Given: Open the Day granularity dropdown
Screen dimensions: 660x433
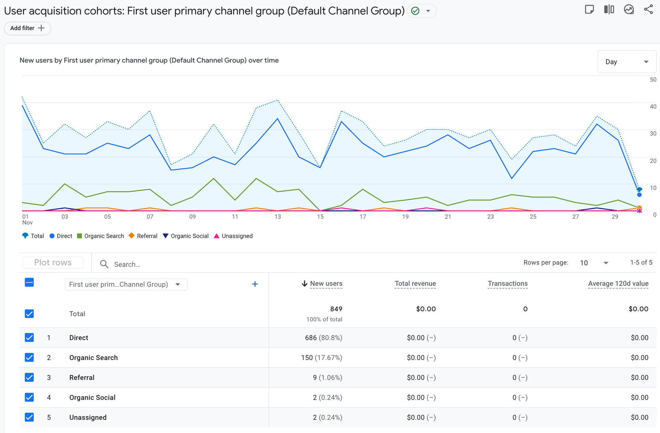Looking at the screenshot, I should [627, 62].
